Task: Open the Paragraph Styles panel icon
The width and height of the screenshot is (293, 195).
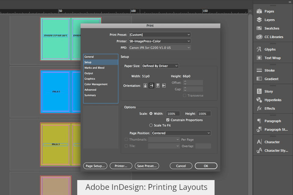Action: pos(259,129)
